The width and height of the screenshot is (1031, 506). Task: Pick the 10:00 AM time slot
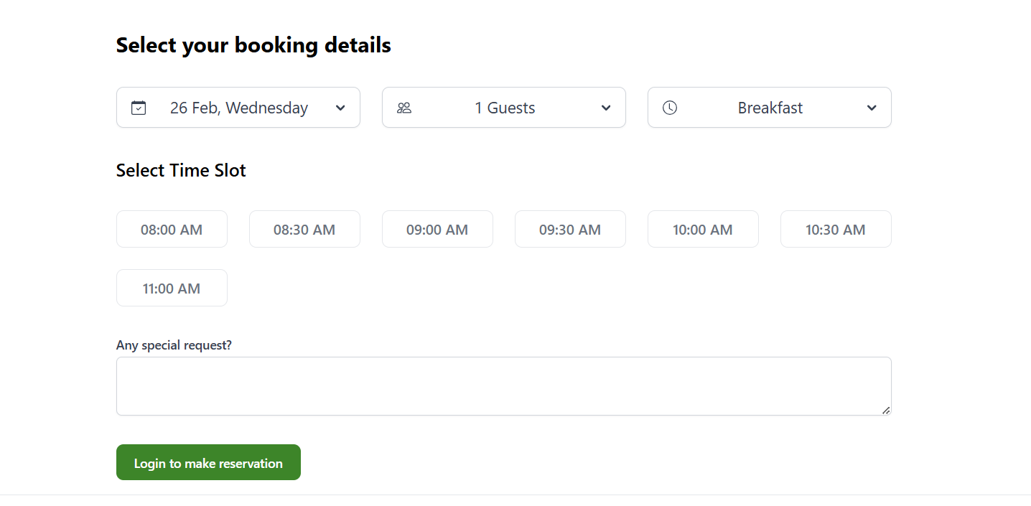[703, 230]
